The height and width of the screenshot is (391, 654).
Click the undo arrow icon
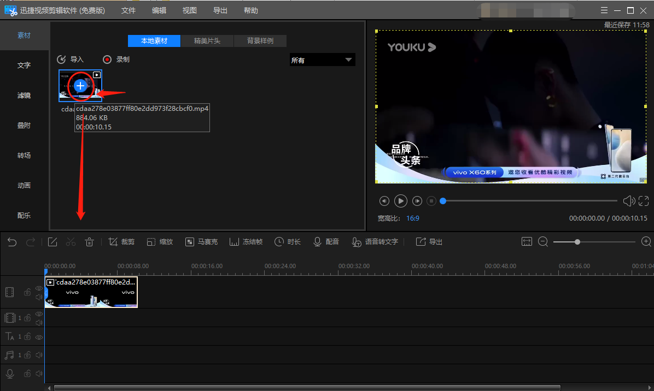click(12, 242)
